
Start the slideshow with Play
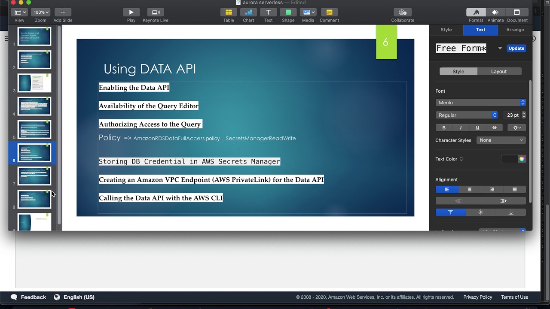(x=131, y=12)
